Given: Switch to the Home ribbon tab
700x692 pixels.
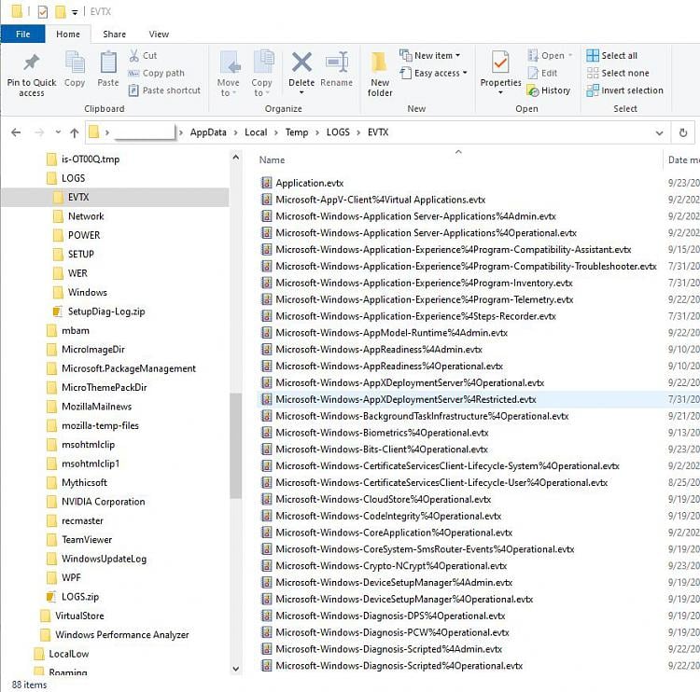Looking at the screenshot, I should click(x=68, y=34).
